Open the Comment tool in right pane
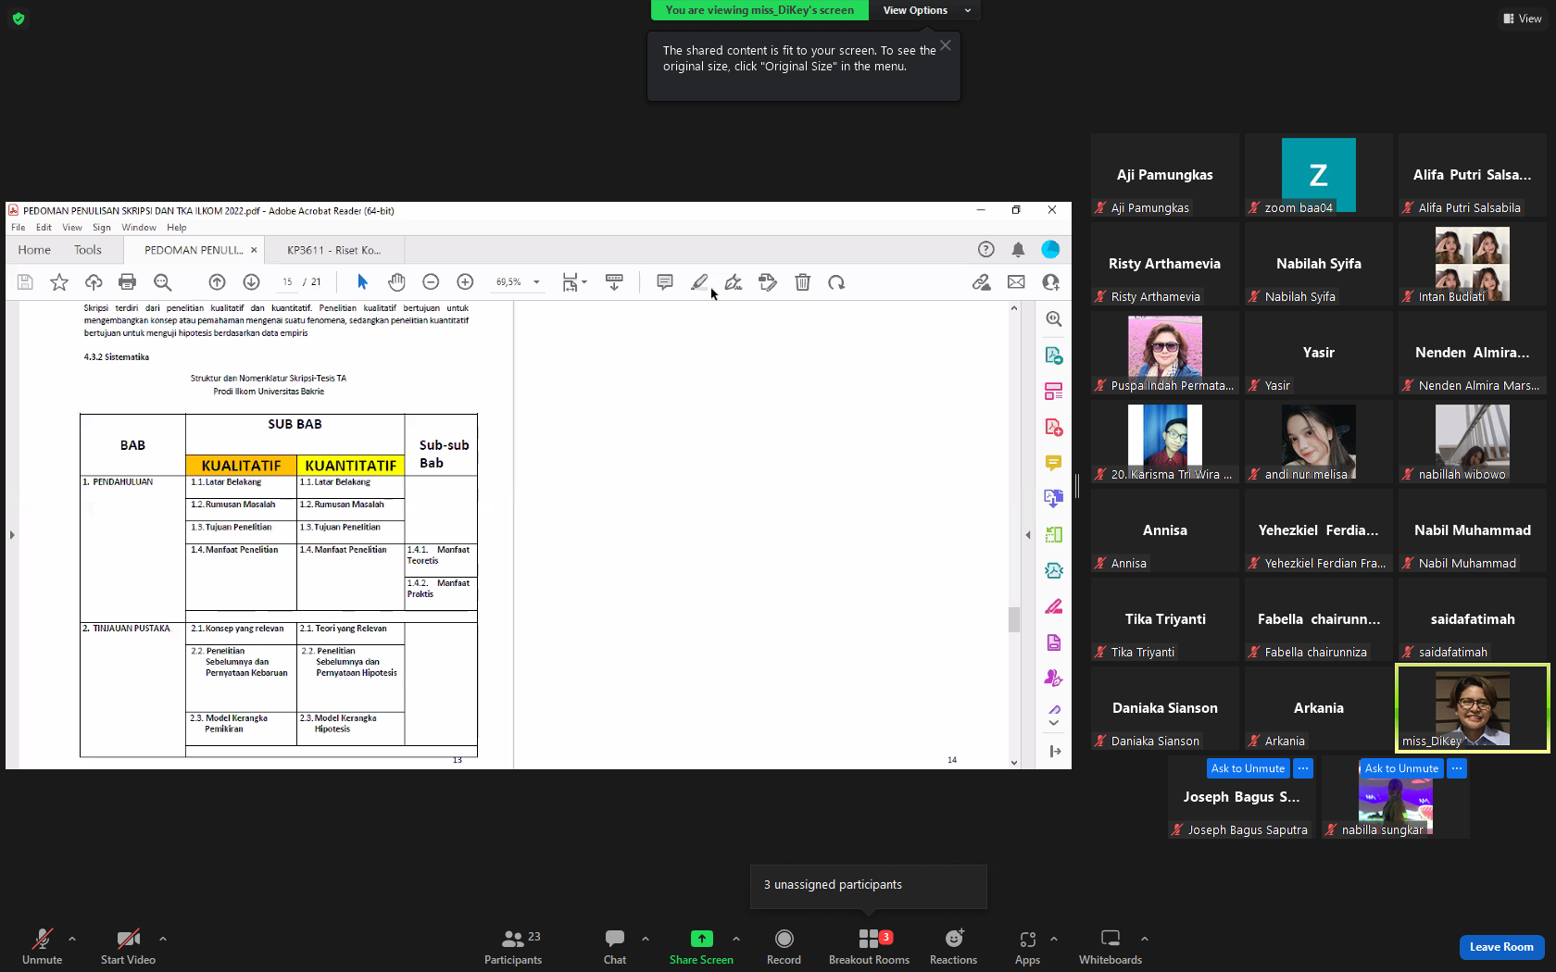Image resolution: width=1556 pixels, height=972 pixels. point(1054,463)
